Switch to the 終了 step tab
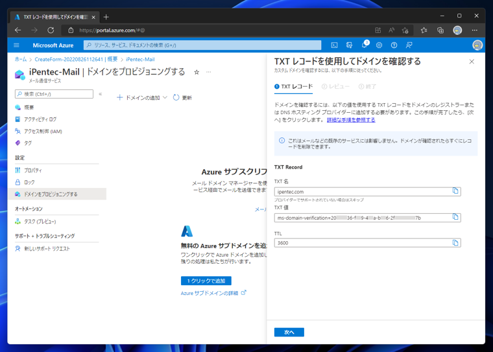This screenshot has width=493, height=352. point(367,86)
